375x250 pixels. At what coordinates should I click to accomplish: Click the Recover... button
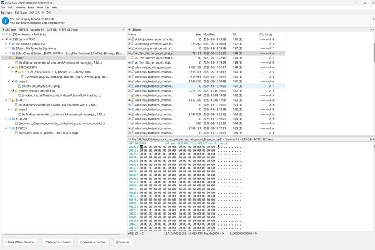(123, 242)
